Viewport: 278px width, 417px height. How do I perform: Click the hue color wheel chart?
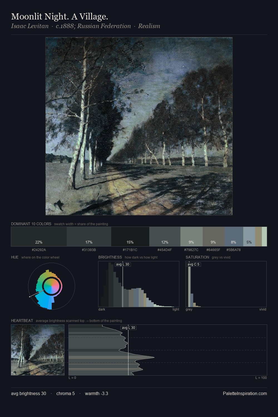coord(51,286)
